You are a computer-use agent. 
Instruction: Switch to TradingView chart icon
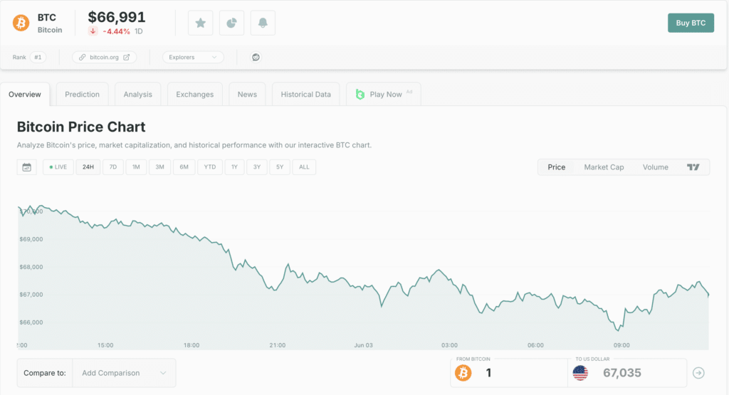point(693,167)
